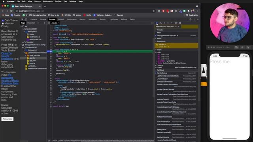Open Reading List in bookmarks bar

pos(192,15)
